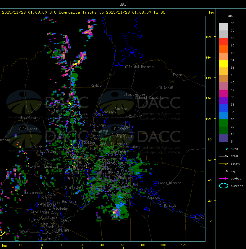This screenshot has height=249, width=246.
Task: Pick the light blue 30-35 dBZ swatch
Action: coord(224,115)
